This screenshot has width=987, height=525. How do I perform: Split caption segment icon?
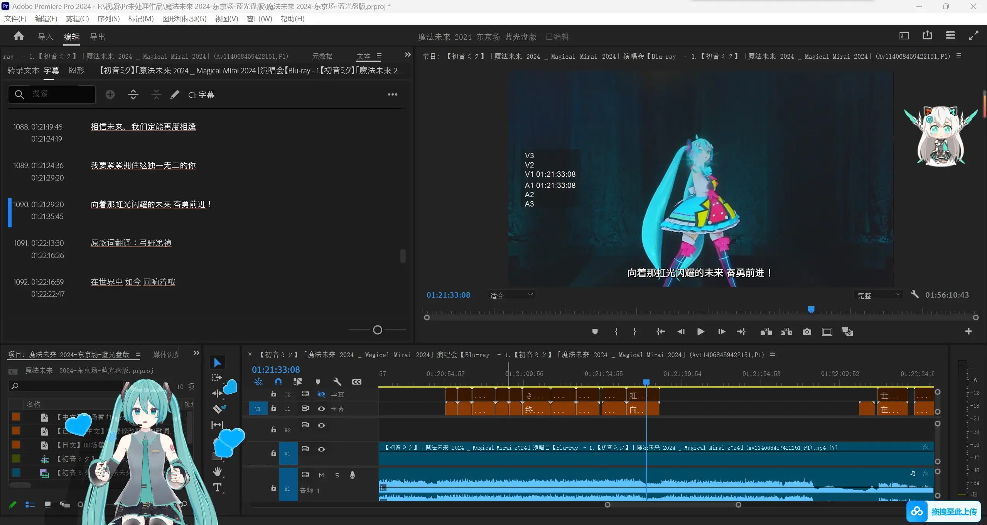(133, 95)
